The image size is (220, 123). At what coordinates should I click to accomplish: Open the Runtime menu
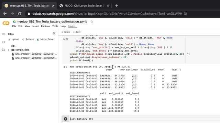pos(45,26)
